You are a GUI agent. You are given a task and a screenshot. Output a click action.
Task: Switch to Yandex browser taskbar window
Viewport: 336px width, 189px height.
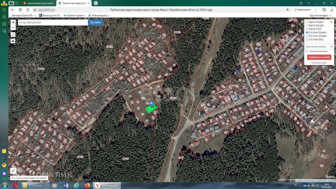click(x=107, y=186)
